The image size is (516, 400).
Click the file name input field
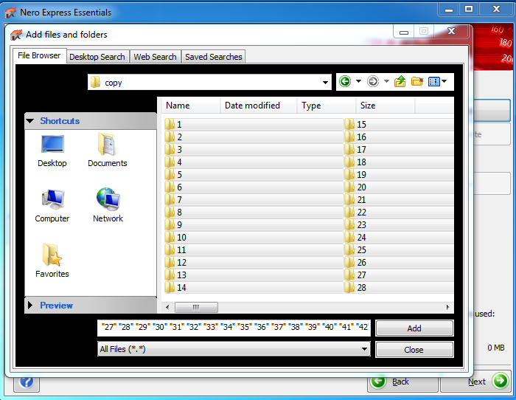(234, 328)
